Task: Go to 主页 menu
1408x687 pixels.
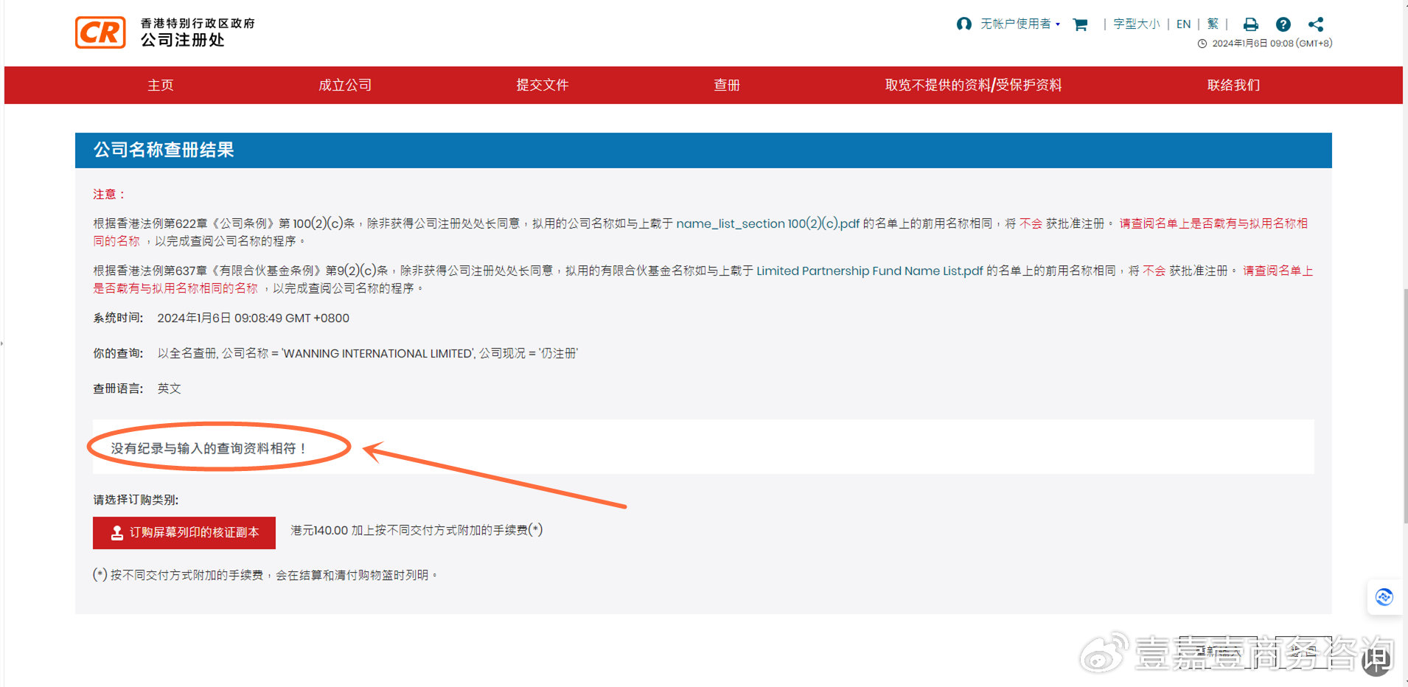Action: tap(161, 86)
